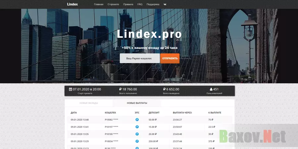Click Payeer icon in P10034 row
The height and width of the screenshot is (149, 298).
point(137,141)
